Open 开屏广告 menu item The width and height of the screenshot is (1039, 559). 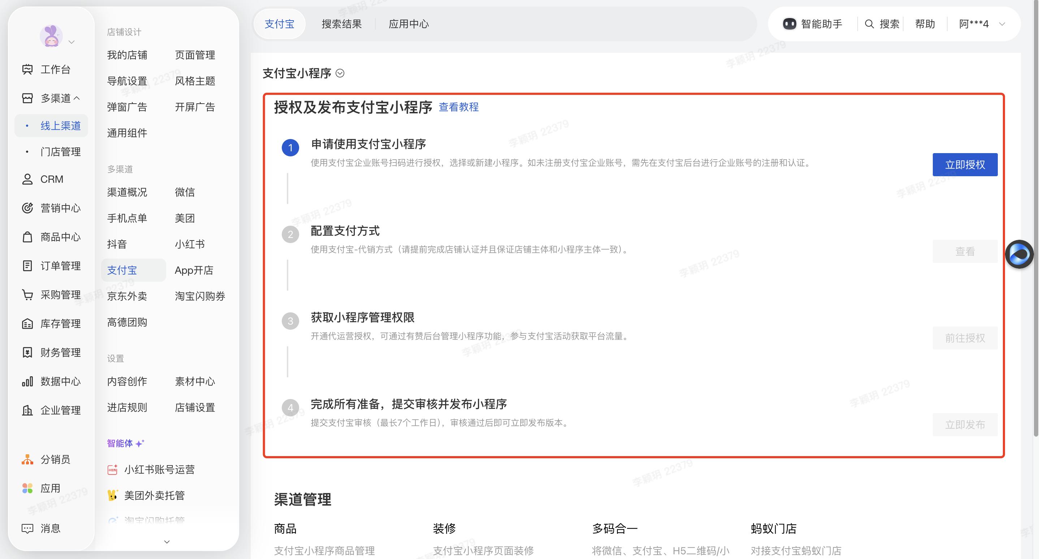[x=195, y=107]
